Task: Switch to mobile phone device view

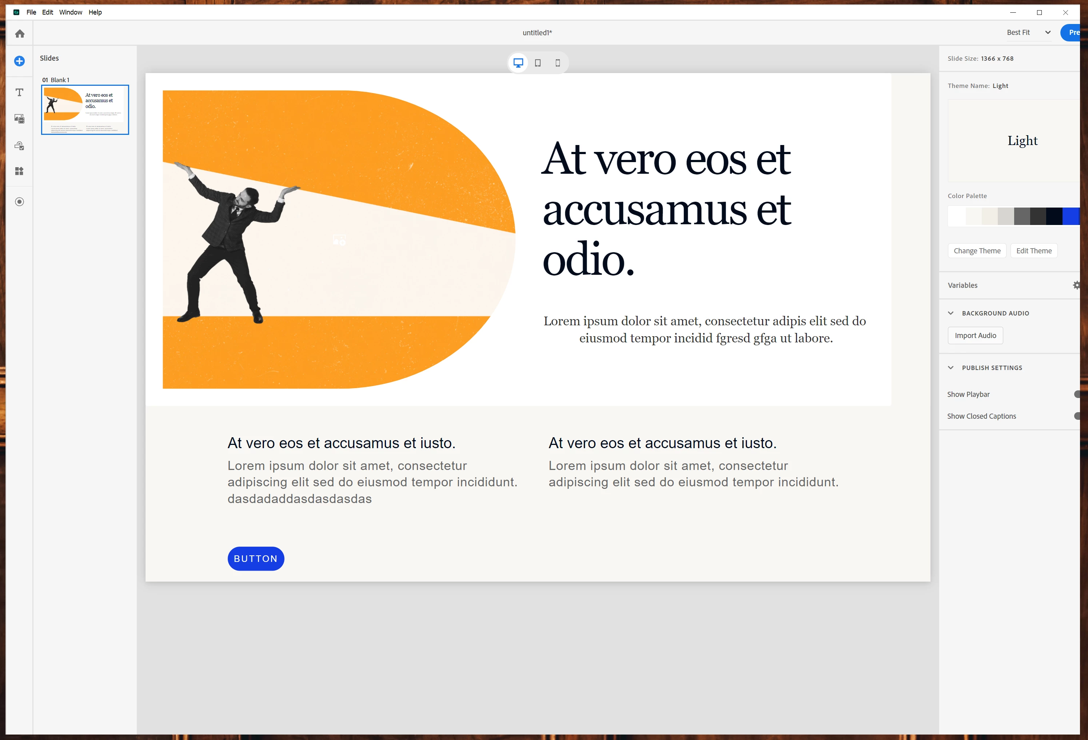Action: (x=558, y=63)
